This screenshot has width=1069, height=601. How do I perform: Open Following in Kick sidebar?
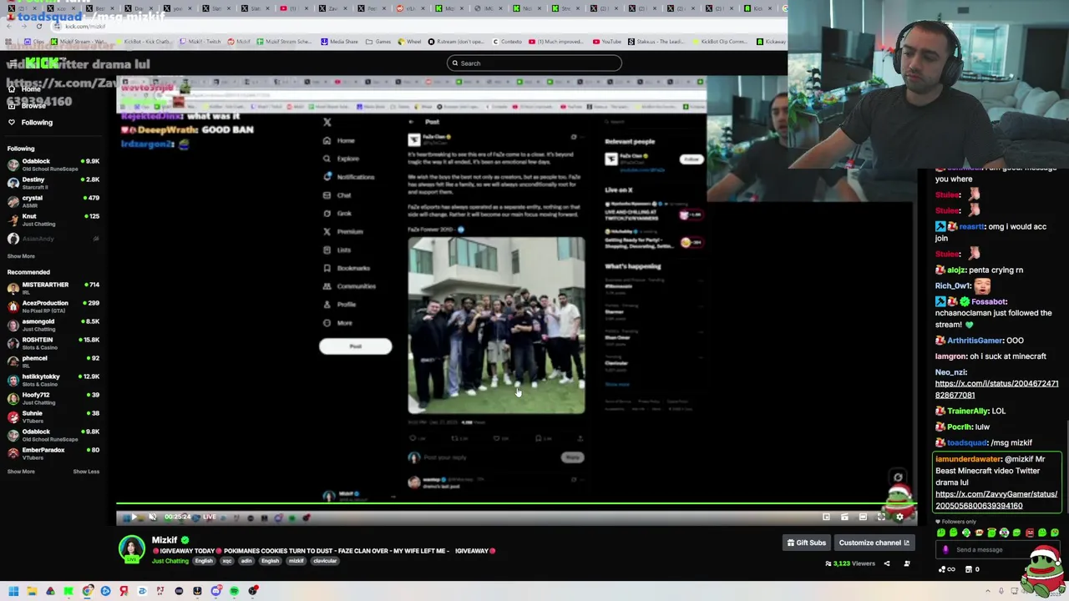point(30,122)
